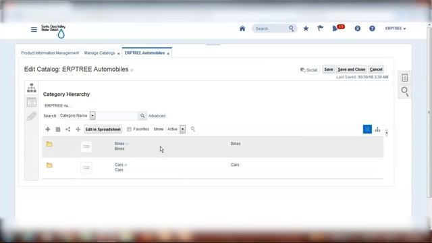Click the category search text field
432x243 pixels.
[117, 115]
